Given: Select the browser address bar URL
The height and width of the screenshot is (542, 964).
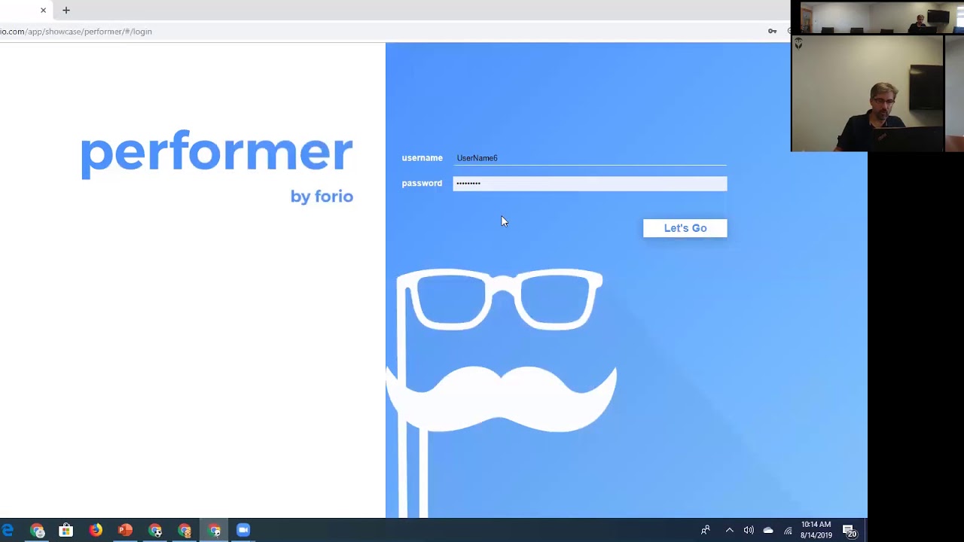Looking at the screenshot, I should pyautogui.click(x=76, y=32).
